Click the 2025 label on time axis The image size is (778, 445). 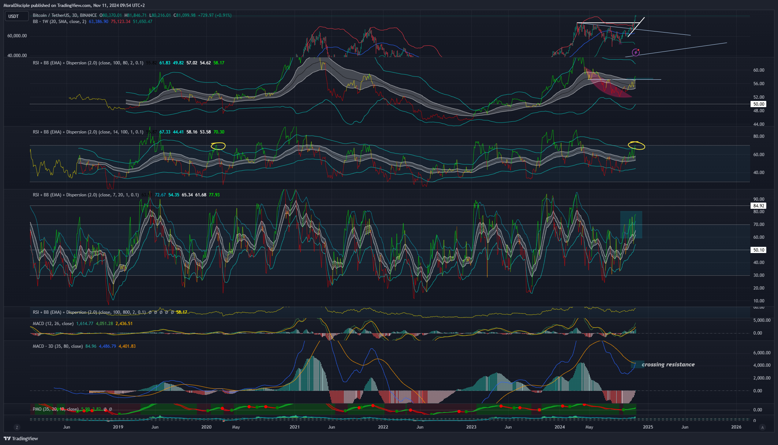(648, 427)
